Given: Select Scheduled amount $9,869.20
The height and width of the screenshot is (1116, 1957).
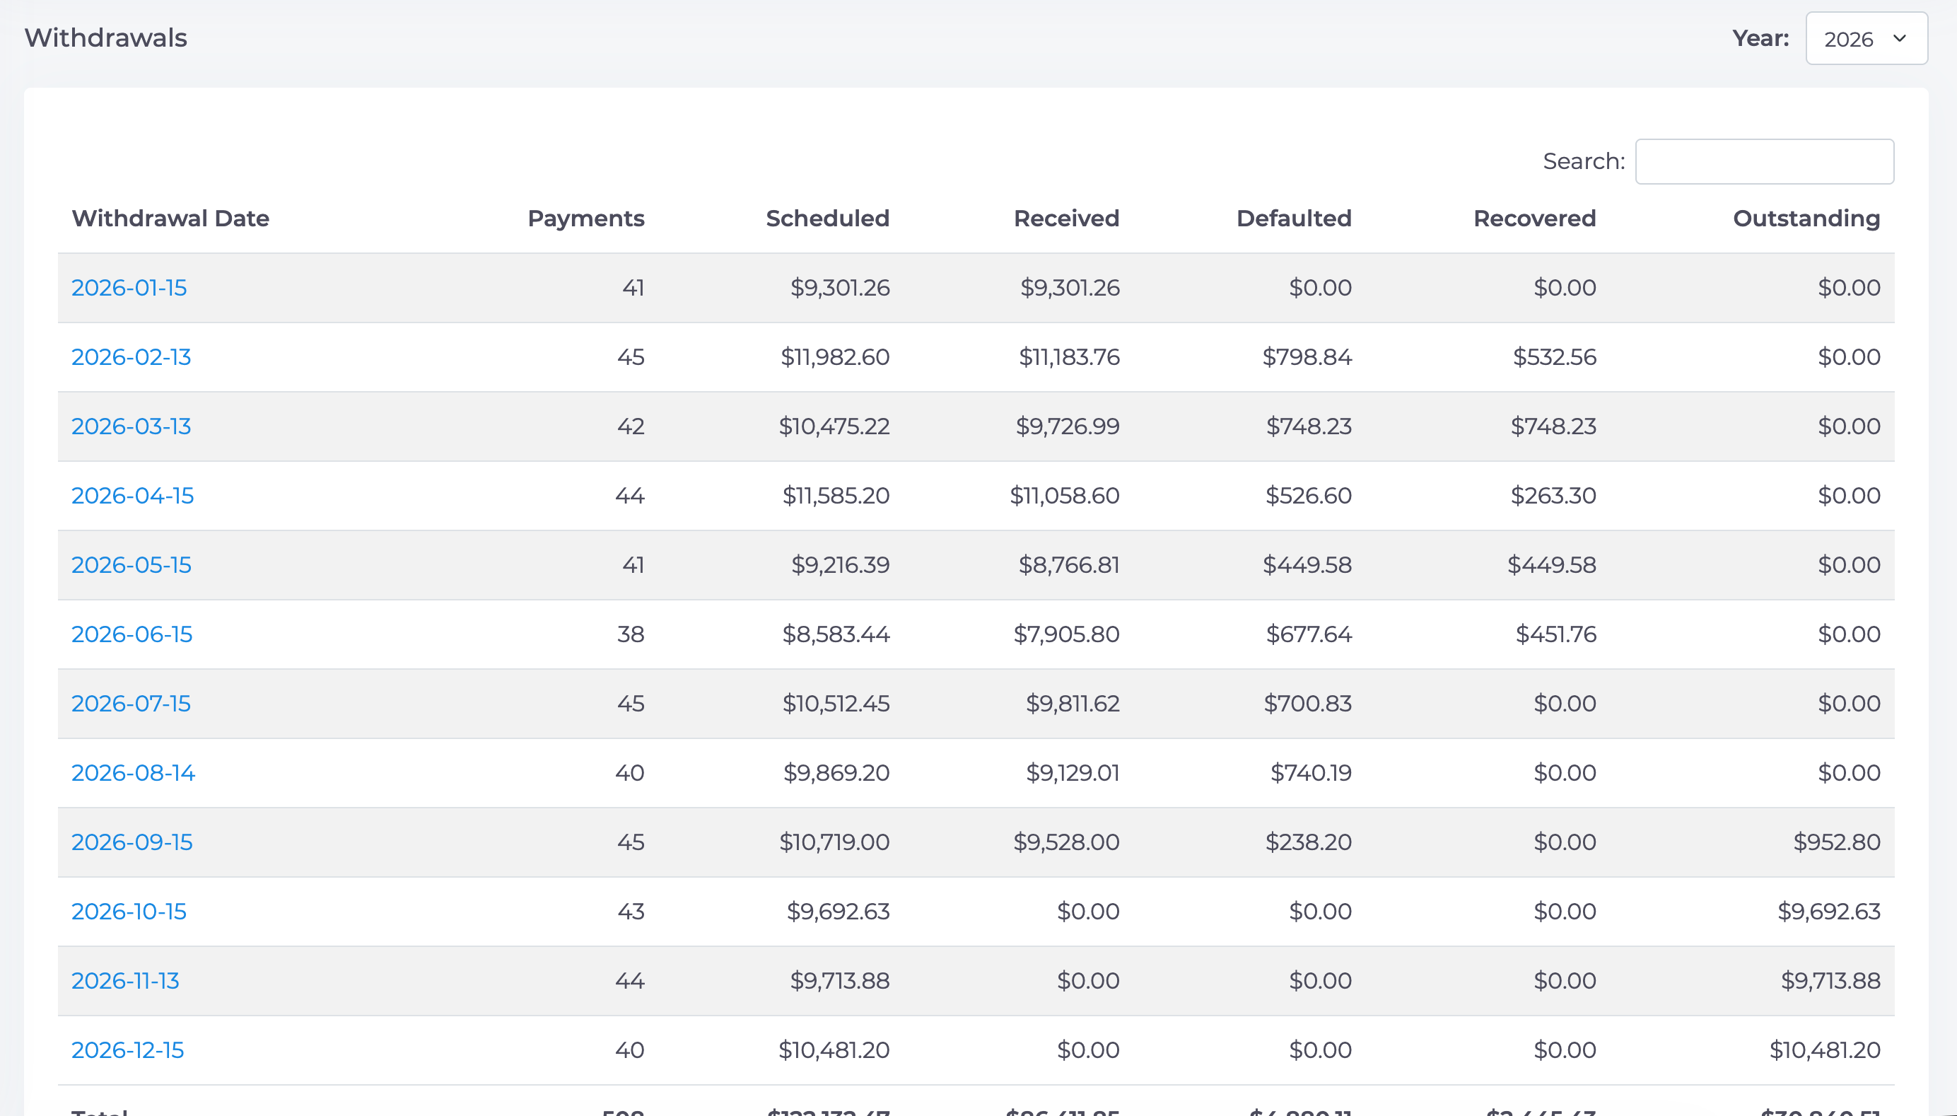Looking at the screenshot, I should pos(836,772).
